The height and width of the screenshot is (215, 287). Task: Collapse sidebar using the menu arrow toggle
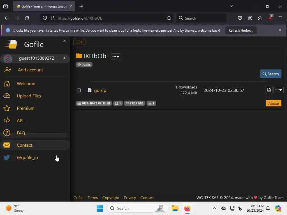(79, 42)
